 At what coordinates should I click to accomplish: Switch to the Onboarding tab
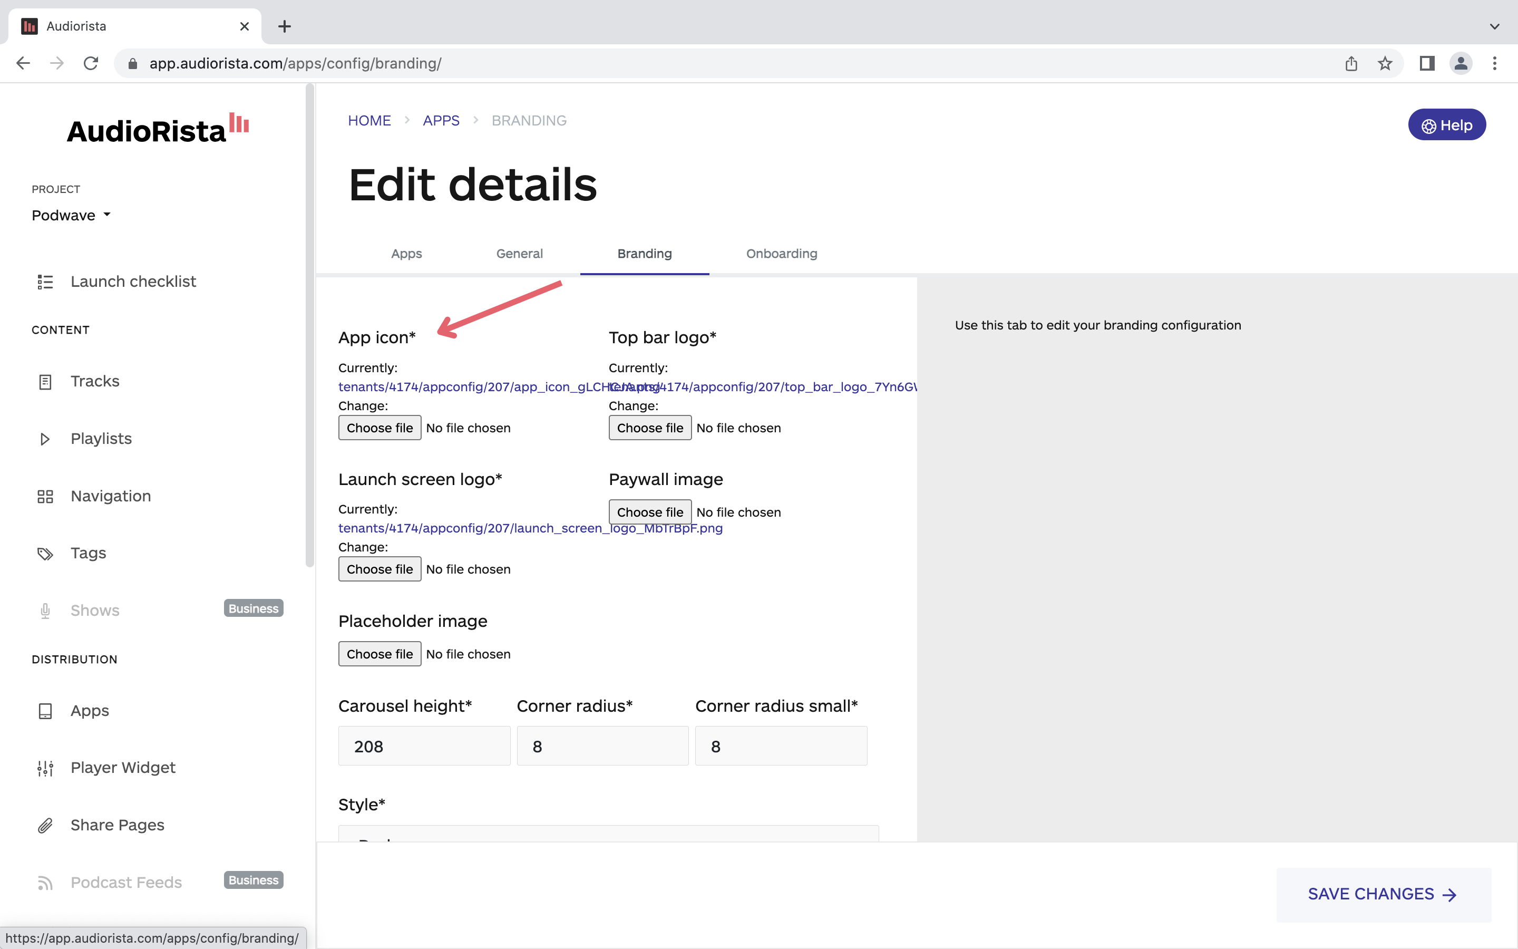782,254
